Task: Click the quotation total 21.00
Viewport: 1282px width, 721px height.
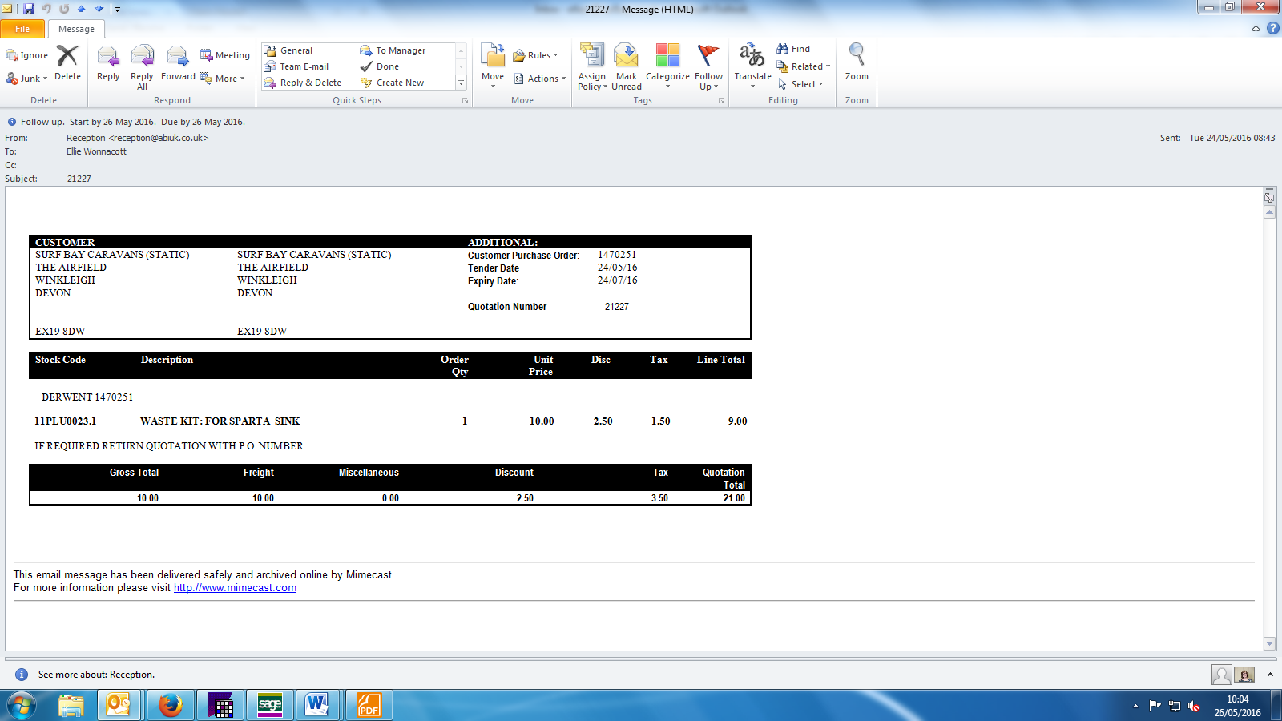Action: click(x=734, y=498)
